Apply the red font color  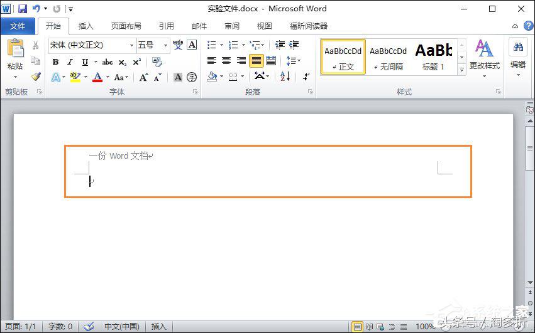coord(97,77)
